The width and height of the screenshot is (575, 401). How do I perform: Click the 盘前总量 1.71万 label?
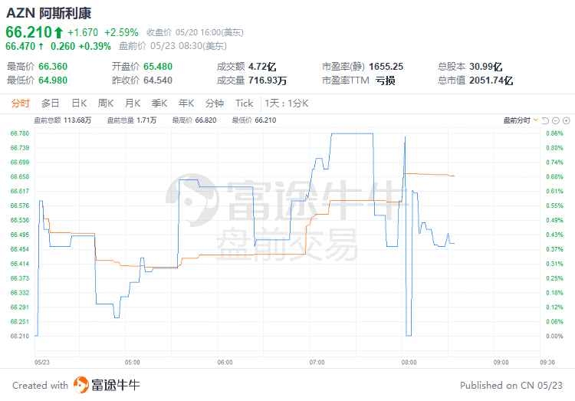coord(132,120)
